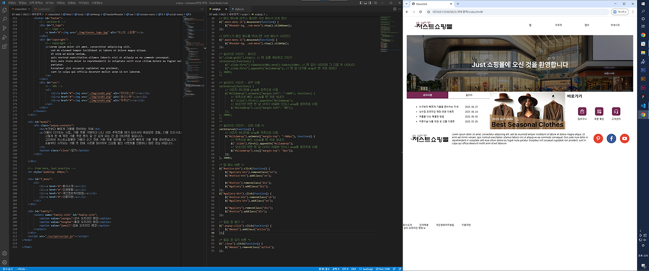Screen dimensions: 649x271
Task: Open the 실행 menu in VS Code
Action: tap(71, 3)
